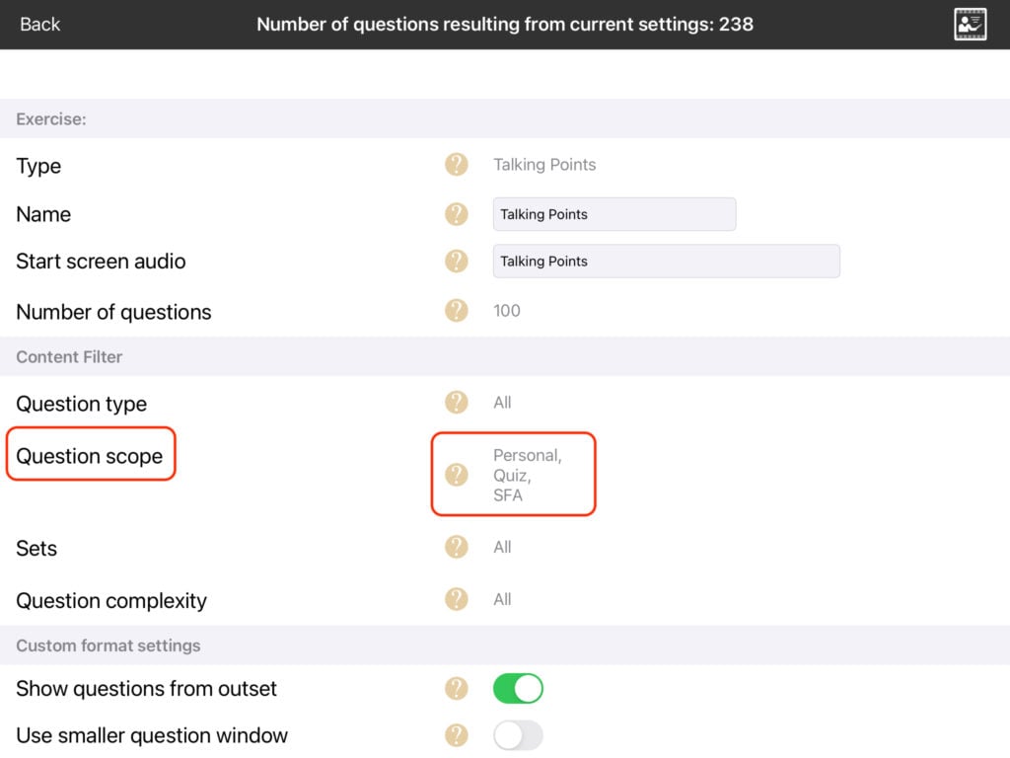
Task: Select the Question type label
Action: point(81,404)
